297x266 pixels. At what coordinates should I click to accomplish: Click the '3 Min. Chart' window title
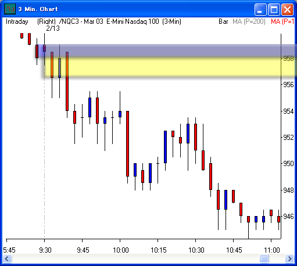click(x=38, y=9)
